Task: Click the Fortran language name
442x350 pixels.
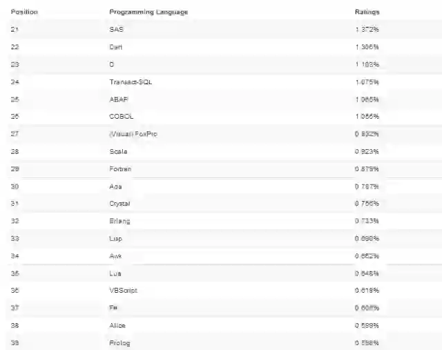Action: coord(120,169)
